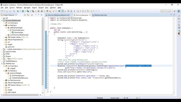The width and height of the screenshot is (181, 102).
Task: Select the pojoConverter project
Action: [x=11, y=52]
